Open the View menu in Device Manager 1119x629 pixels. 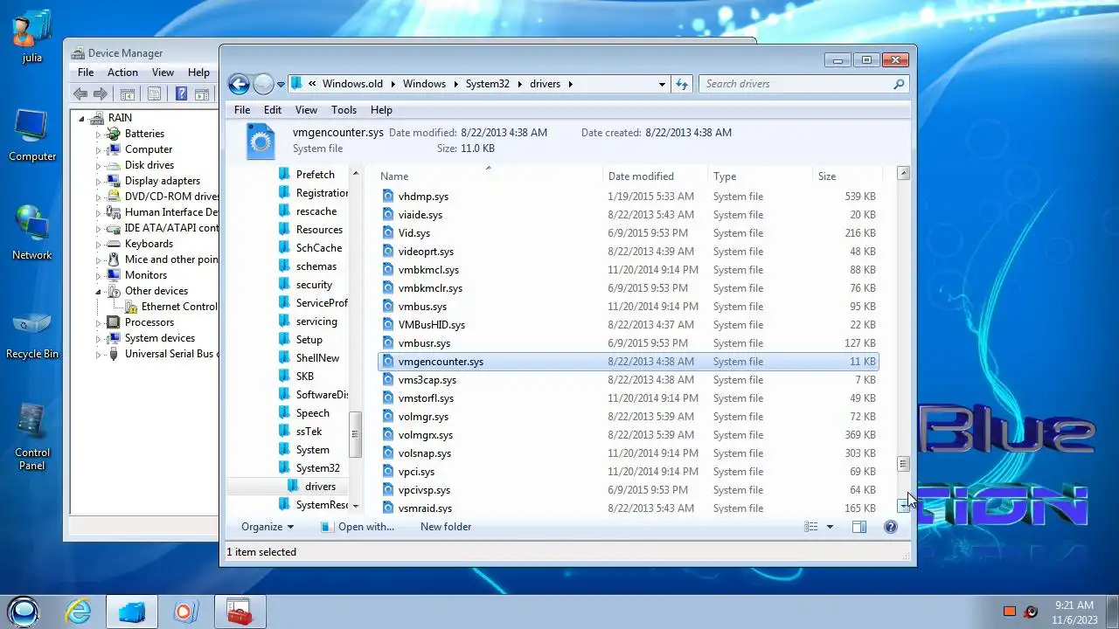(x=163, y=73)
